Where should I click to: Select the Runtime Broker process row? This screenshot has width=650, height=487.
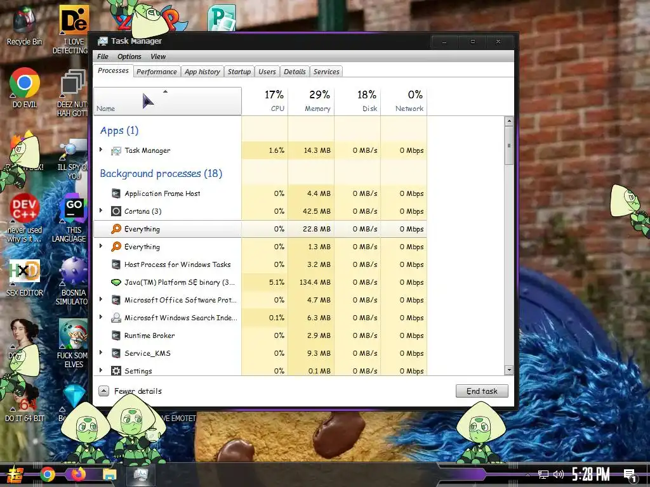point(260,335)
